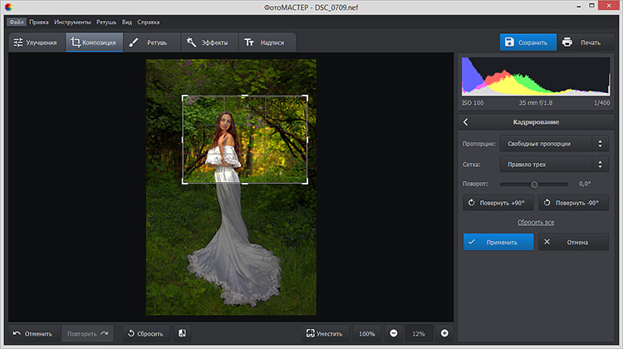
Task: Switch to the Ретушь tab
Action: pyautogui.click(x=150, y=42)
